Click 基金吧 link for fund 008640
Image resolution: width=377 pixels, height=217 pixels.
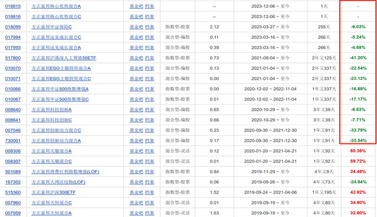point(136,109)
